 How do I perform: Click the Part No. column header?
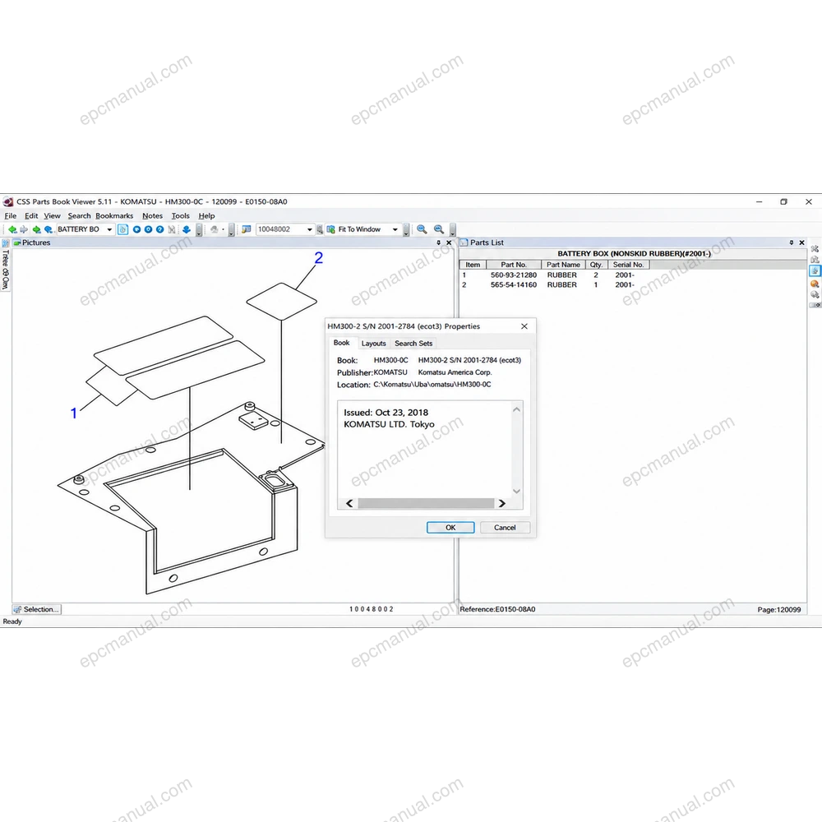click(x=514, y=265)
